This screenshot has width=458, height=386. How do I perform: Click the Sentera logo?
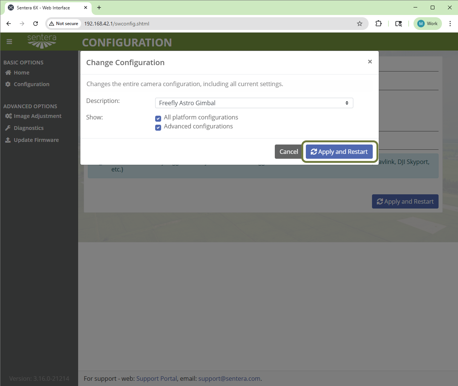[42, 41]
